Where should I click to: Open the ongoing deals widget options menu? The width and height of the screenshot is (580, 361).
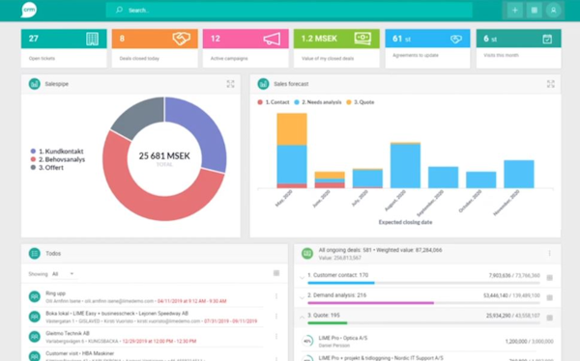point(549,254)
